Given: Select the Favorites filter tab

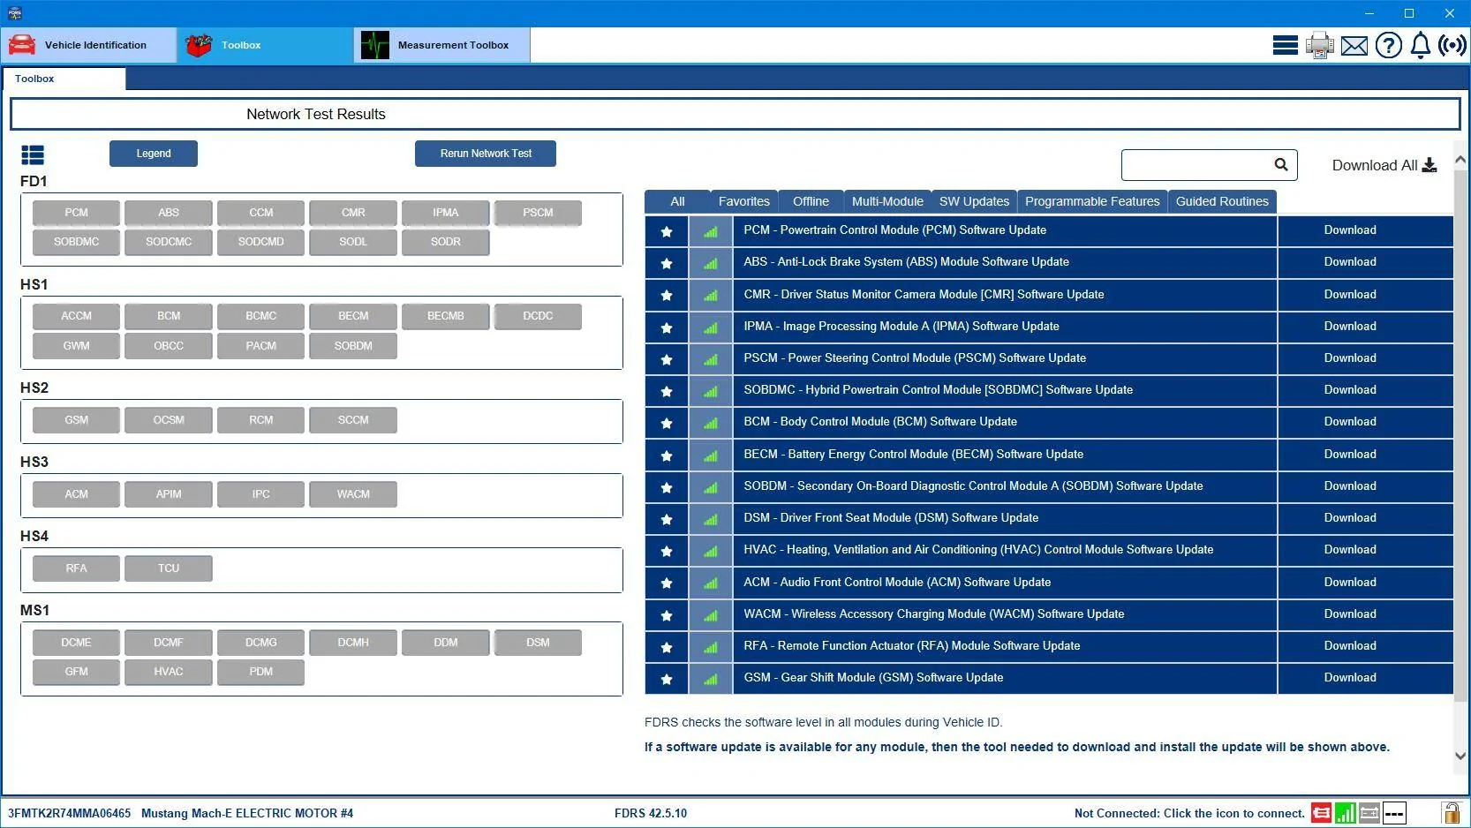Looking at the screenshot, I should (744, 201).
